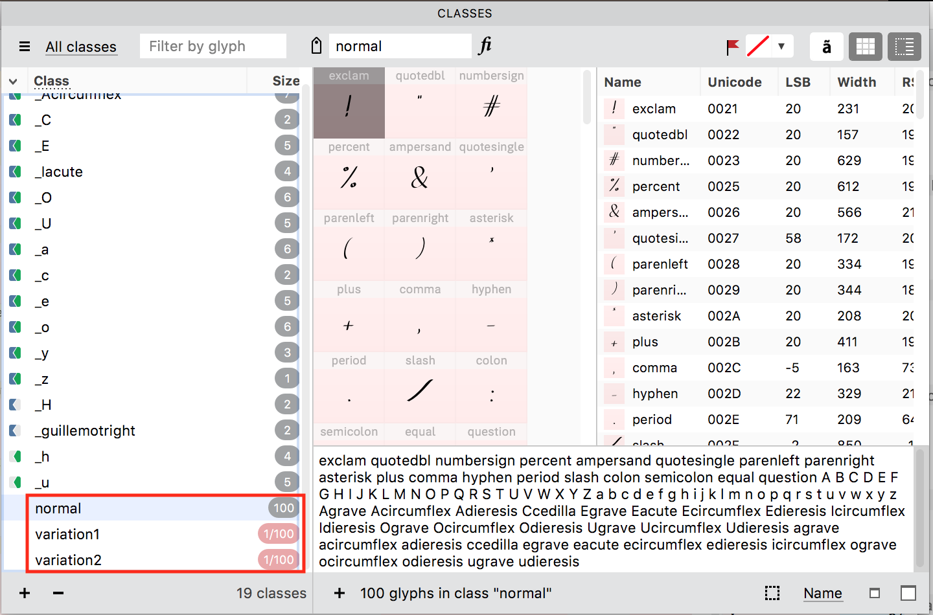This screenshot has height=615, width=933.
Task: Select the variation1 class
Action: pyautogui.click(x=67, y=534)
